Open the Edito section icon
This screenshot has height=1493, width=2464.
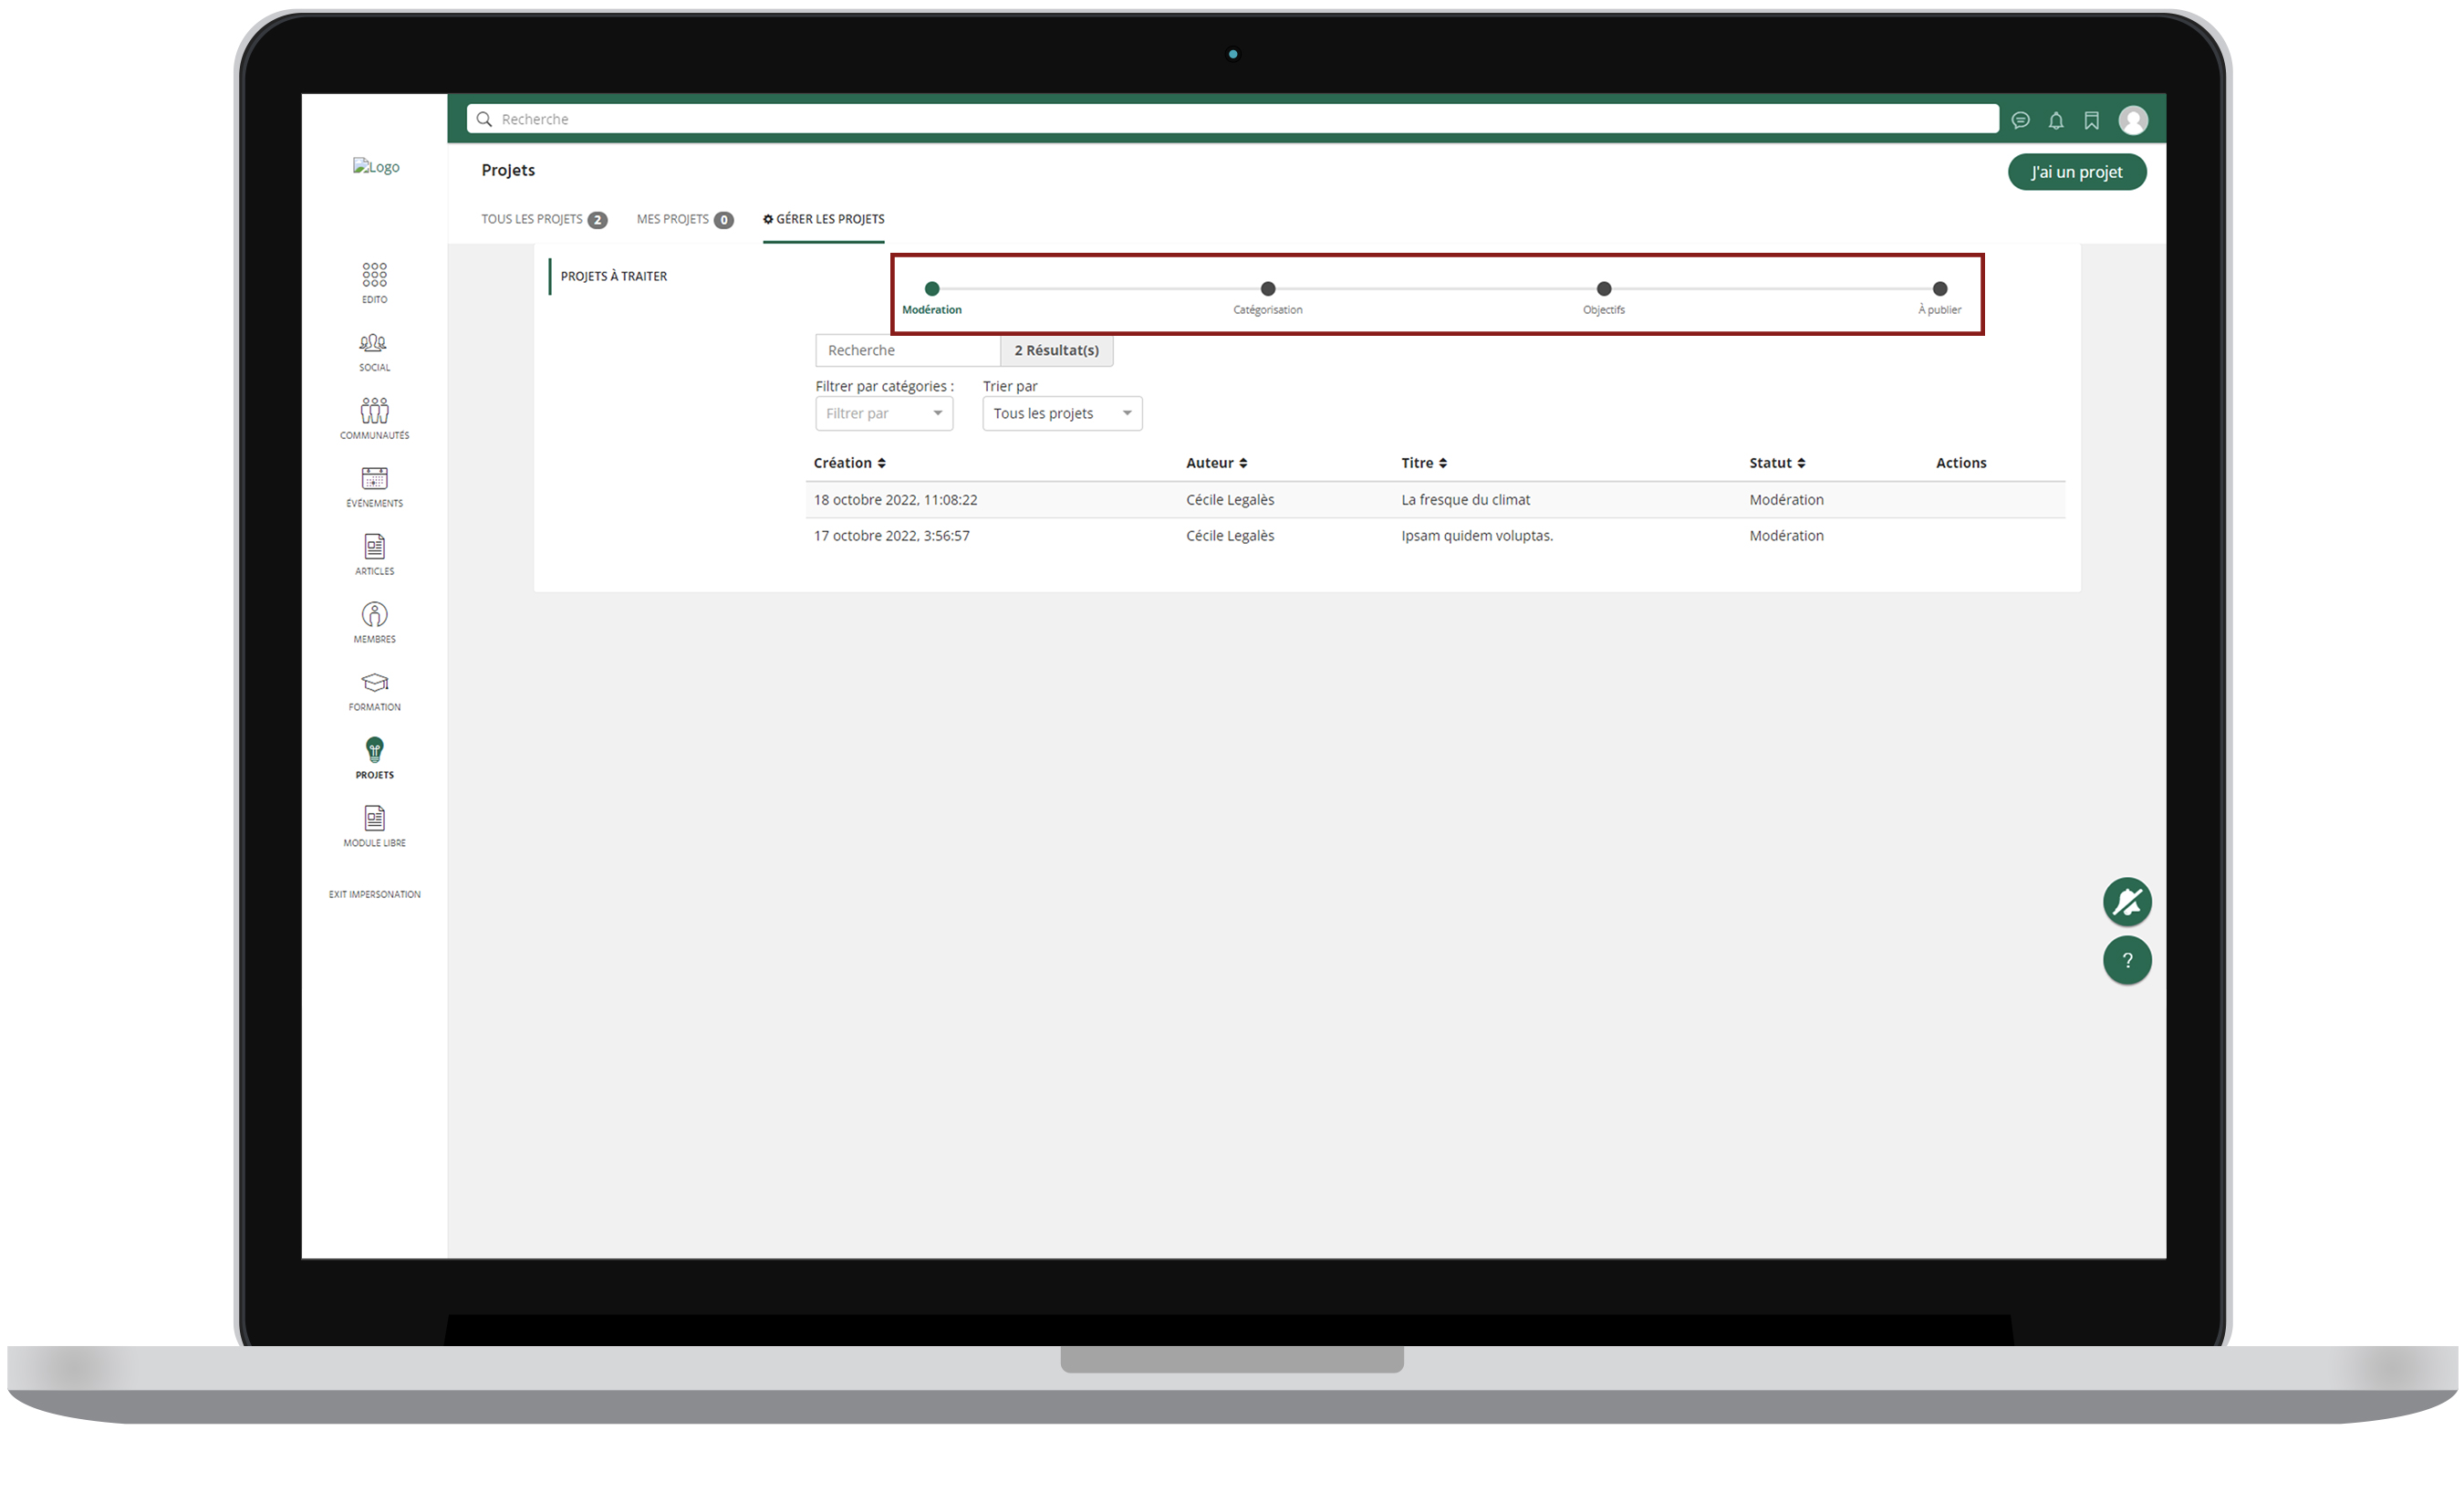click(x=374, y=276)
